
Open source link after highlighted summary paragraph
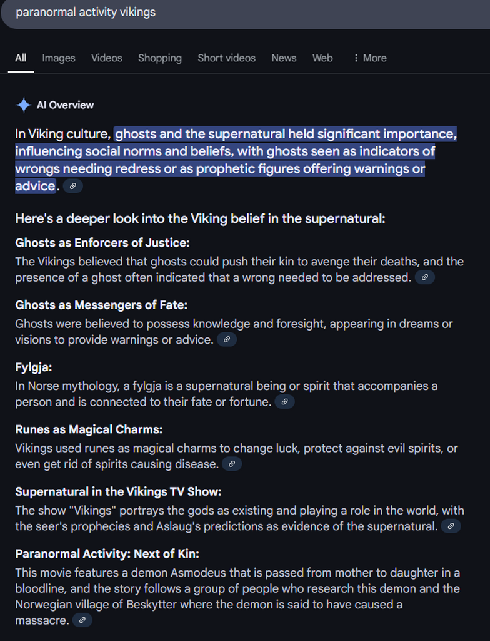tap(73, 186)
